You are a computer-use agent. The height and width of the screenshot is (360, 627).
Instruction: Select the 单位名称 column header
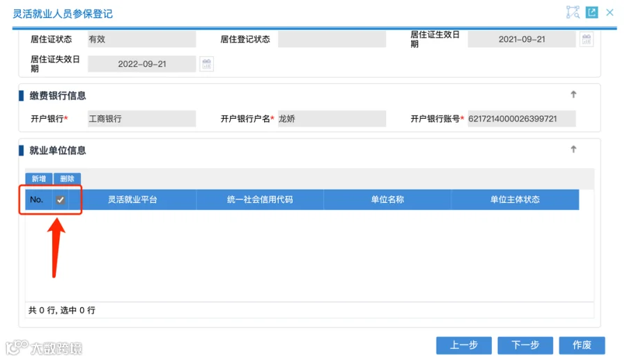coord(387,199)
